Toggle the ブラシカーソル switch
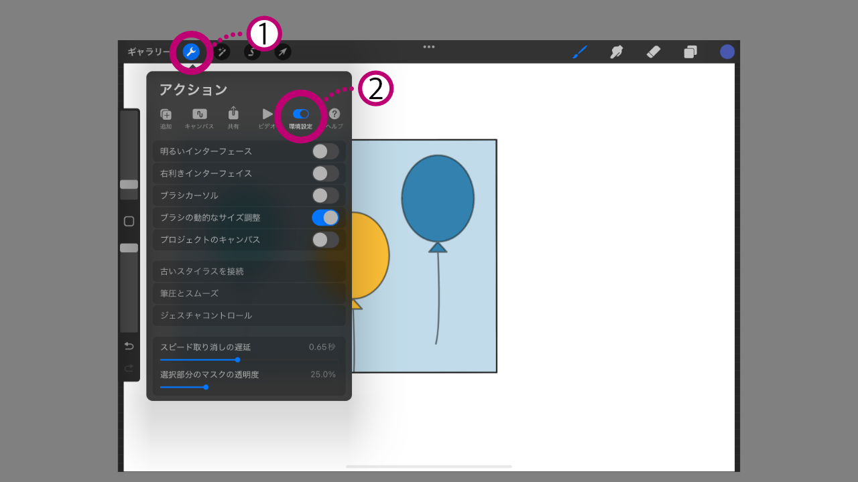 tap(325, 195)
